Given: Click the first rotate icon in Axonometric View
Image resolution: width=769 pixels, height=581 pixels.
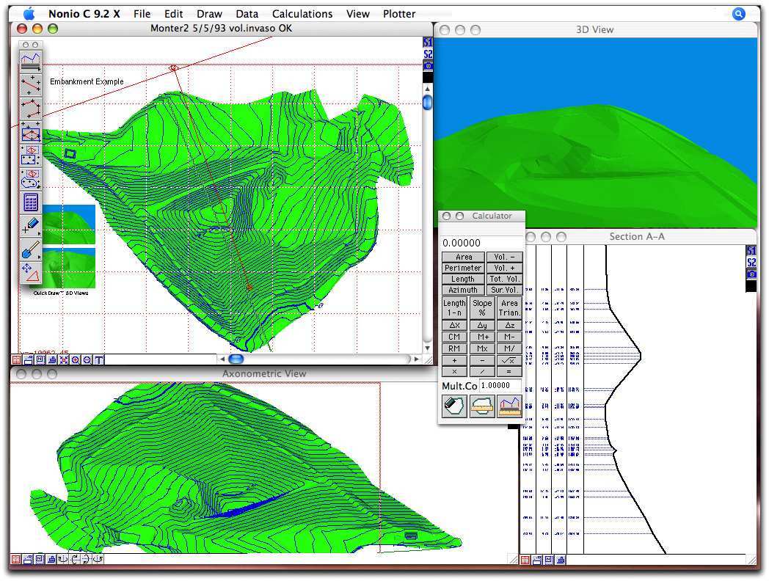Looking at the screenshot, I should (63, 560).
